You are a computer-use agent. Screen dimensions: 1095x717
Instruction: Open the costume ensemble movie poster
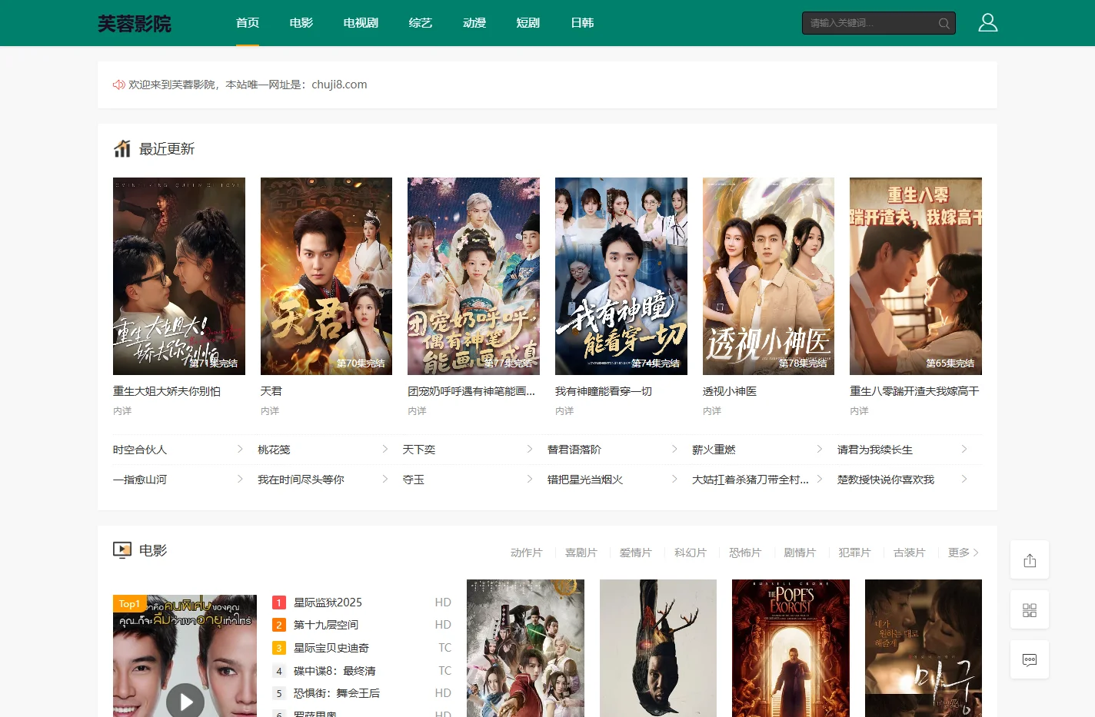click(525, 648)
